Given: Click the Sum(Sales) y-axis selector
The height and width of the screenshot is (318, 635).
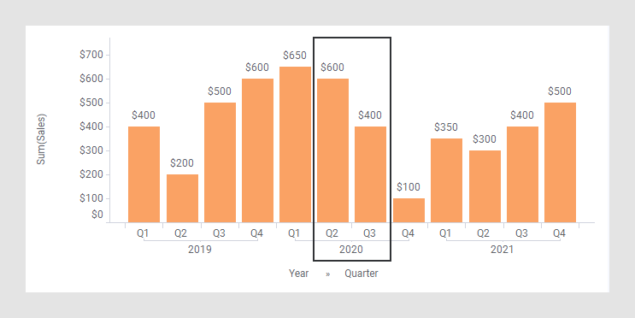Looking at the screenshot, I should 41,139.
